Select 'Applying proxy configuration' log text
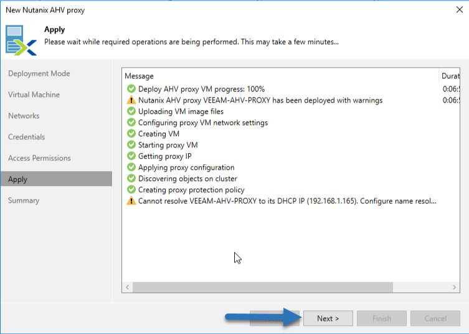The image size is (469, 334). coord(186,167)
